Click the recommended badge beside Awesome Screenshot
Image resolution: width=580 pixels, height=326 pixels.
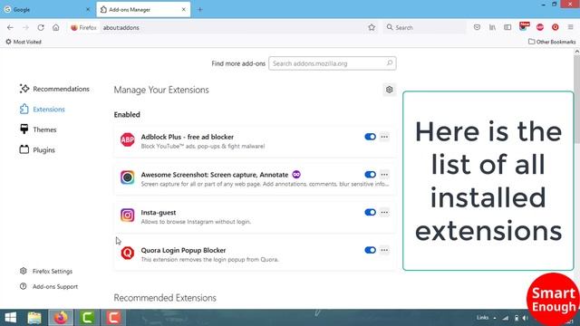pyautogui.click(x=296, y=175)
